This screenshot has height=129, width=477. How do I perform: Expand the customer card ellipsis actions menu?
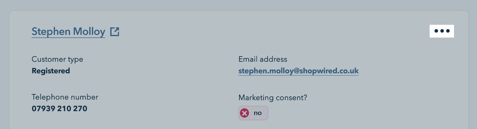pos(442,31)
